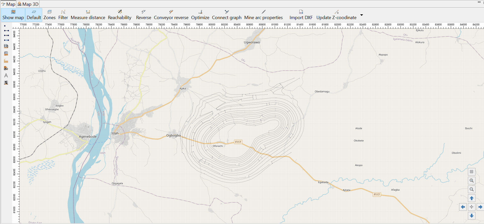
Task: Click the Ugwolawo town label
Action: (x=252, y=42)
